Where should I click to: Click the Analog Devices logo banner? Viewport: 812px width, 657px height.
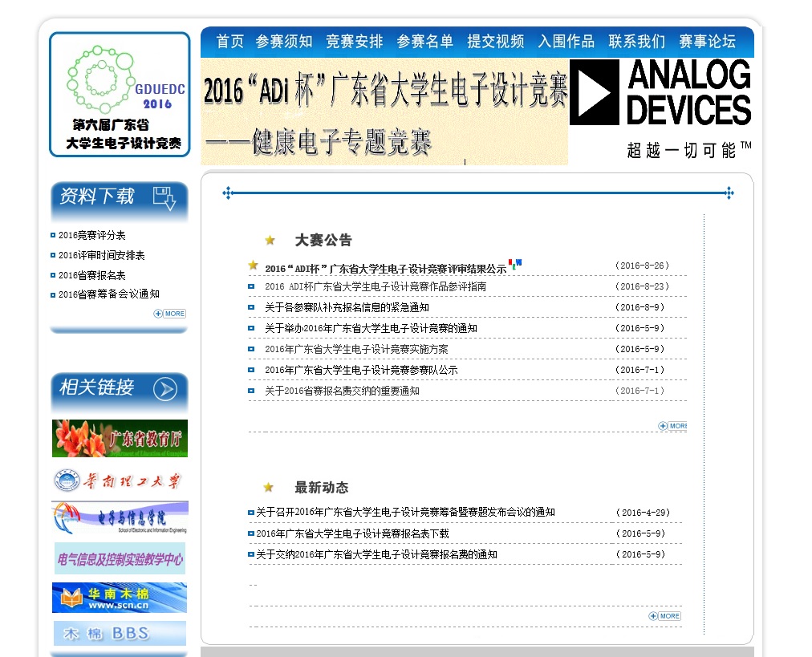point(660,110)
